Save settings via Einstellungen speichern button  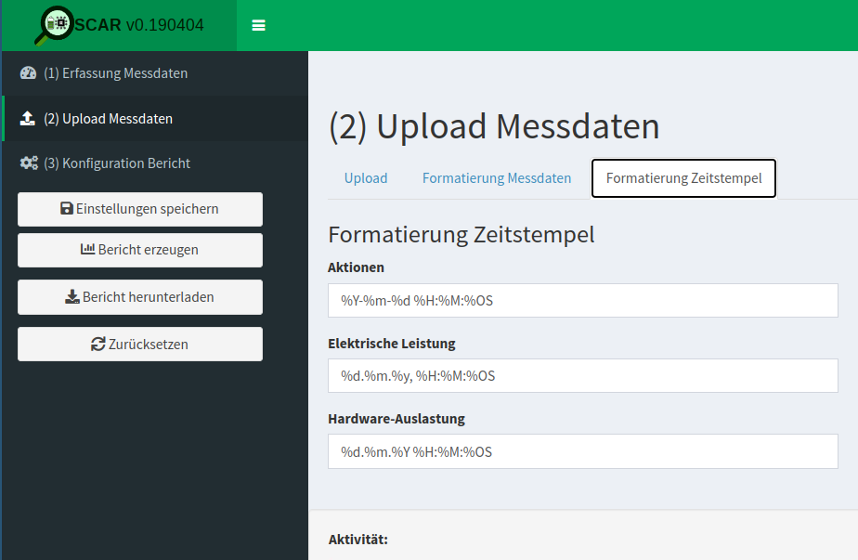(140, 209)
